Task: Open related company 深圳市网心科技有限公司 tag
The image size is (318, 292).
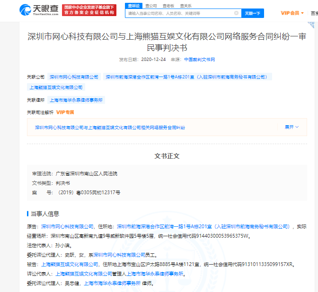Action: (x=74, y=77)
